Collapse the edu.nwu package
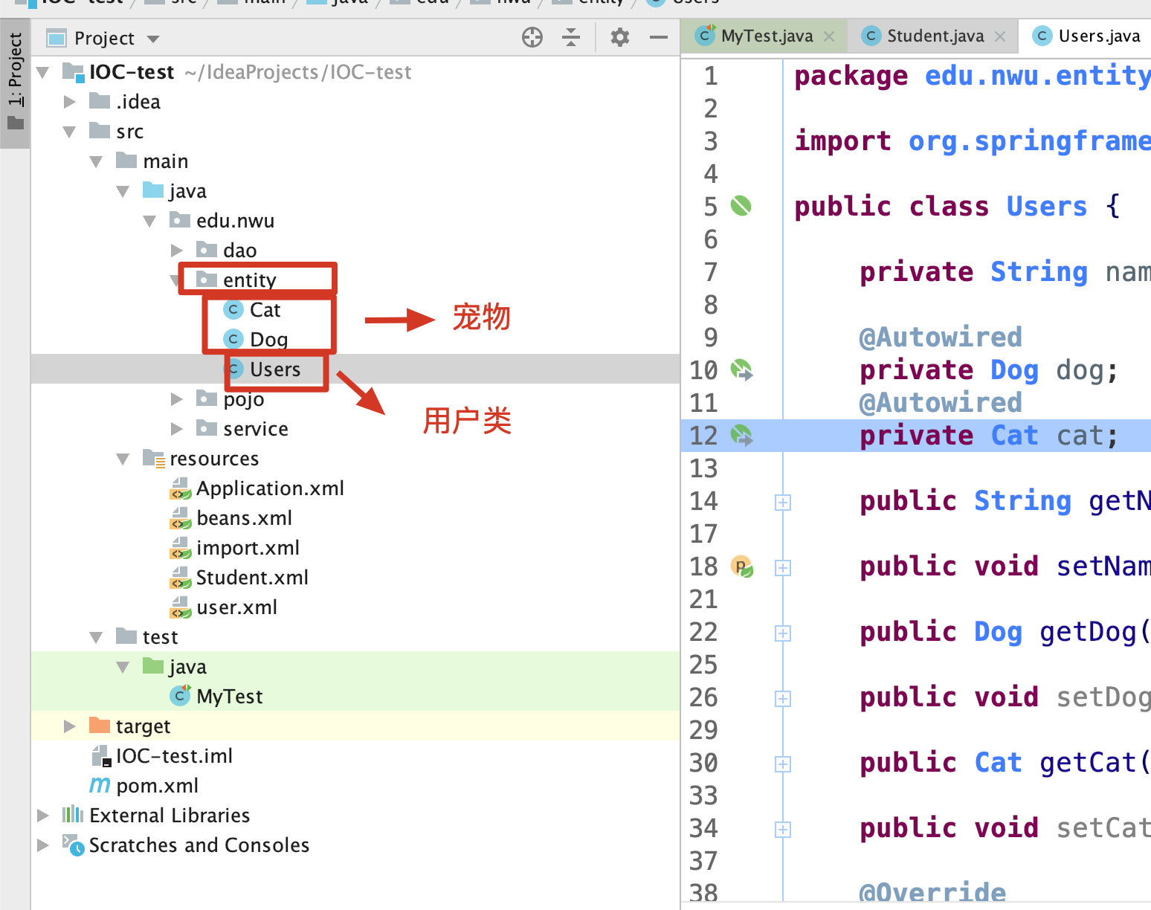Viewport: 1151px width, 910px height. [x=149, y=221]
